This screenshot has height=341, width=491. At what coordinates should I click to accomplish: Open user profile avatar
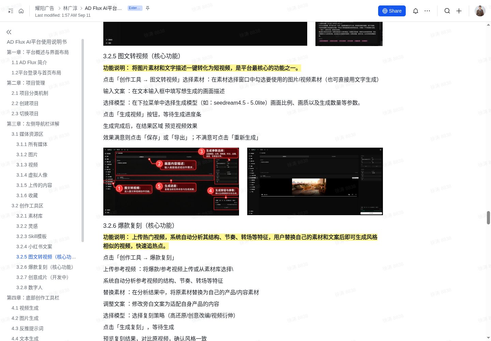tap(480, 11)
